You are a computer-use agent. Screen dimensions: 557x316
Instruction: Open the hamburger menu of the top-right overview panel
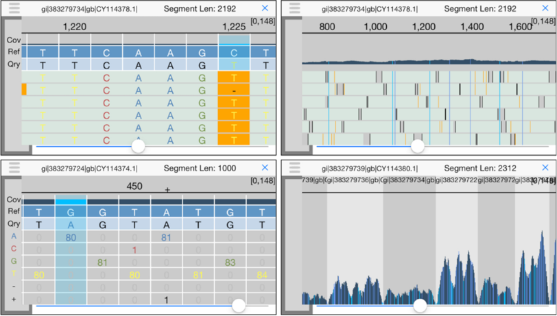point(294,8)
